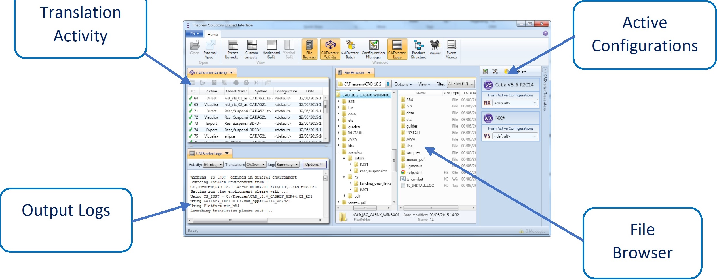Select activity row 73 Export
Viewport: 717px width, 280px height.
(256, 123)
